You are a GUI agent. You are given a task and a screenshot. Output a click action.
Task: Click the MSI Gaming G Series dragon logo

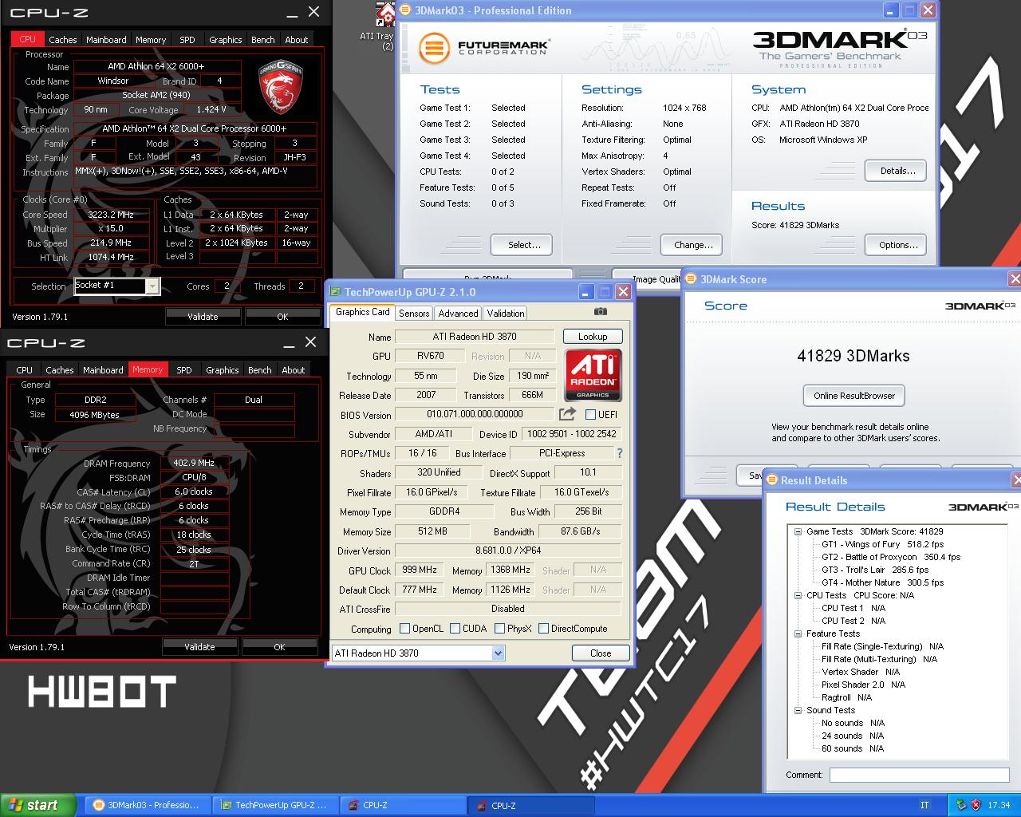pos(281,89)
